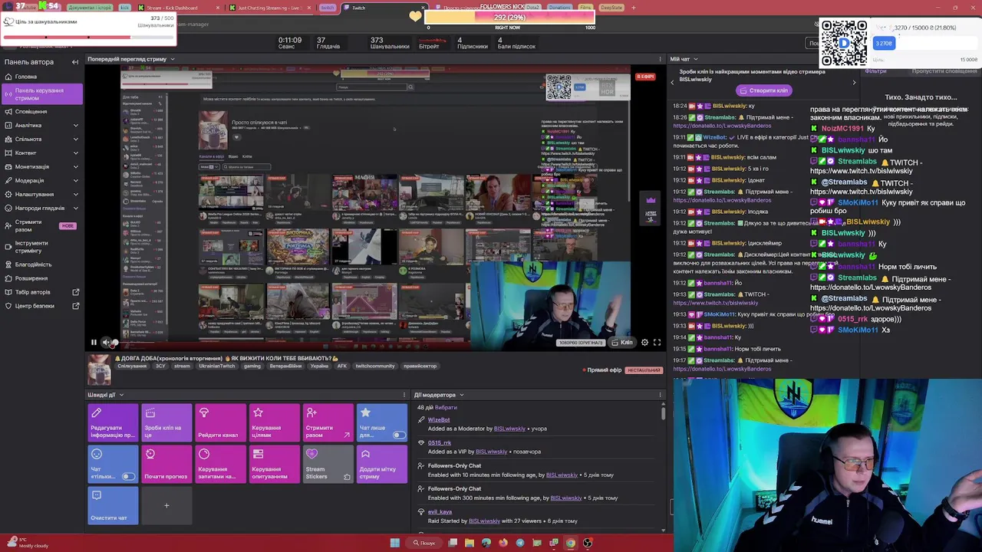
Task: Click the weather widget in taskbar
Action: coord(28,543)
